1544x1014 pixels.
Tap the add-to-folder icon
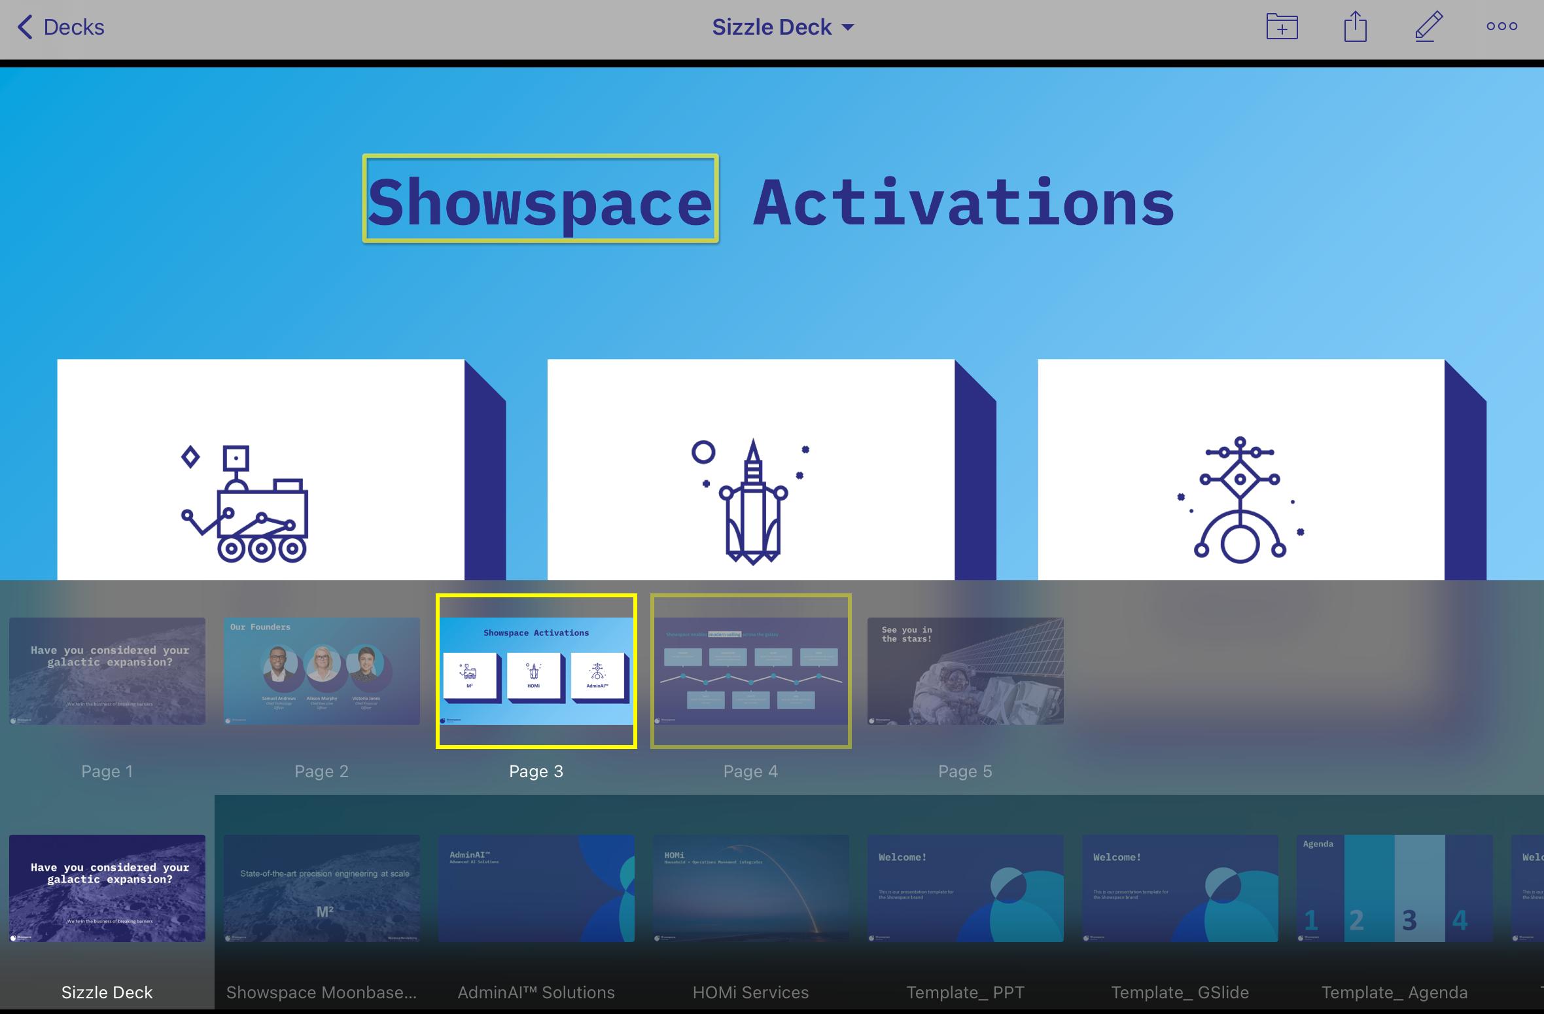1282,27
